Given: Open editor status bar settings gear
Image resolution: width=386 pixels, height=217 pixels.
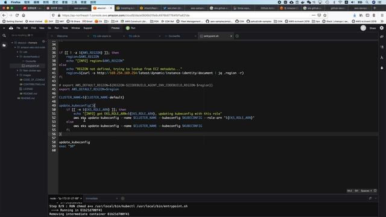Looking at the screenshot, I should [375, 190].
